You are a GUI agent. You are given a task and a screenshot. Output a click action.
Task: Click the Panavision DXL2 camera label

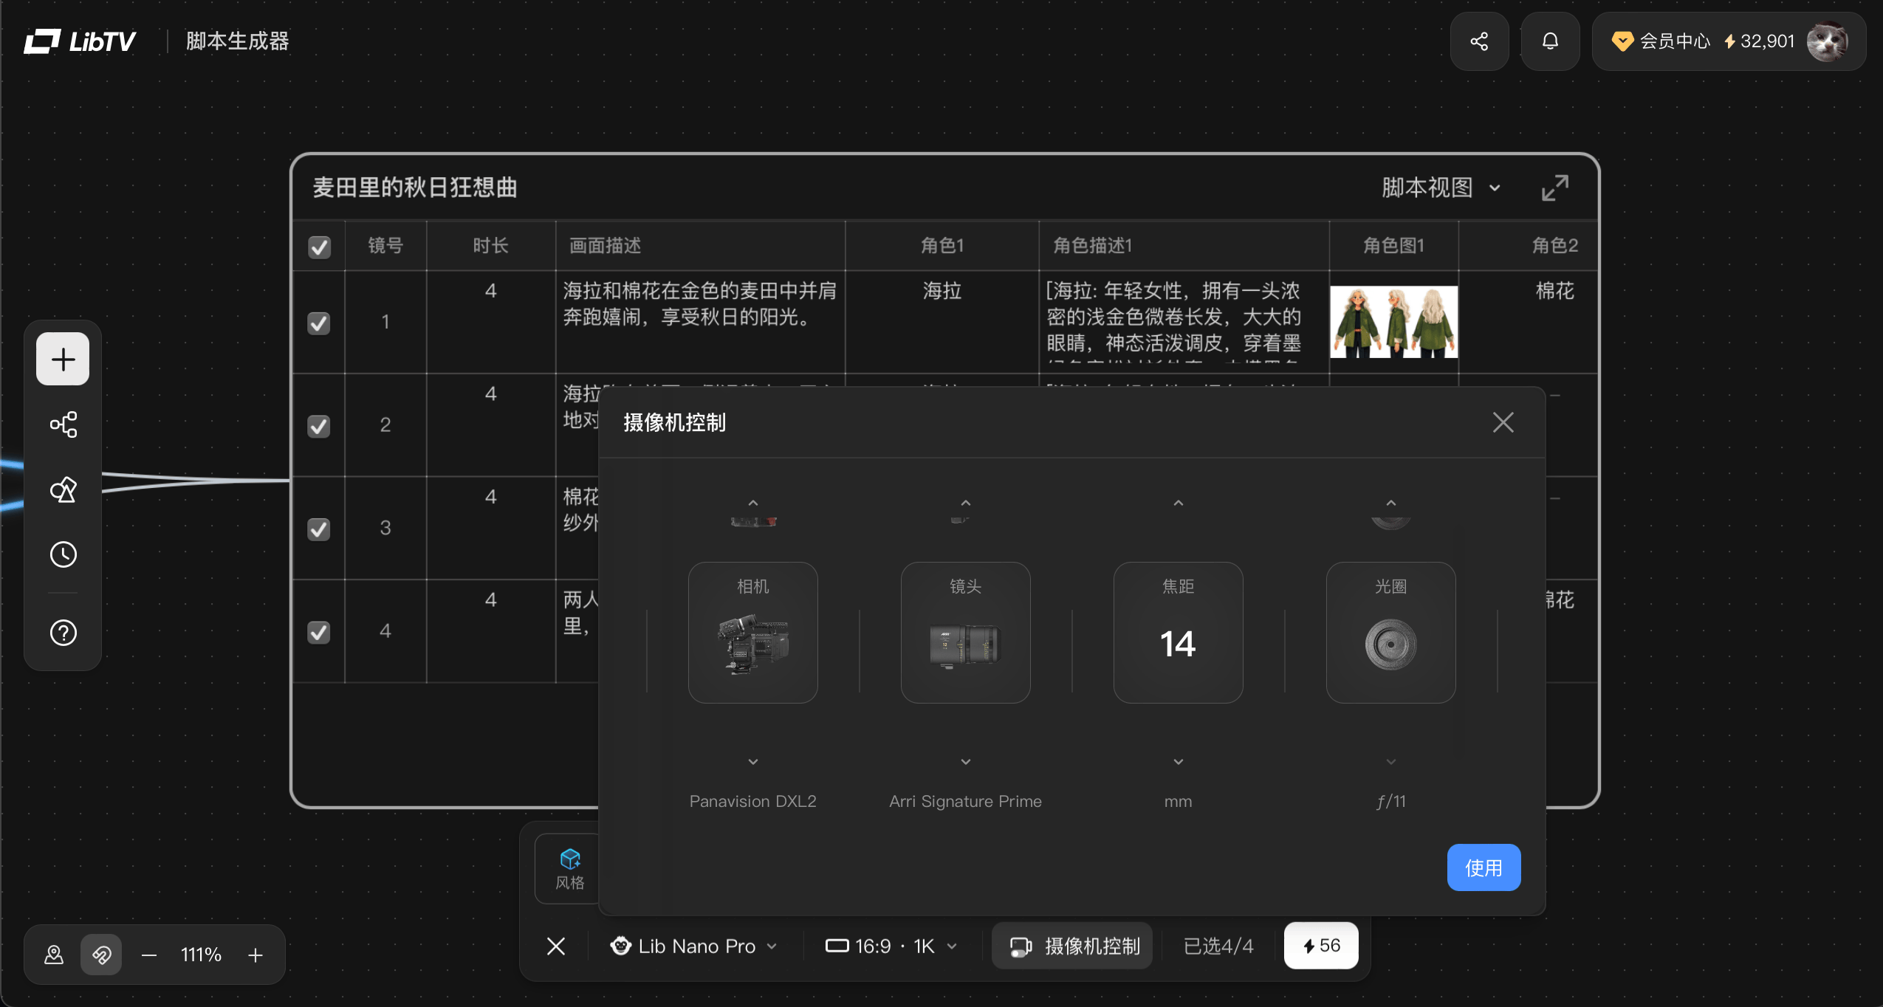click(753, 801)
